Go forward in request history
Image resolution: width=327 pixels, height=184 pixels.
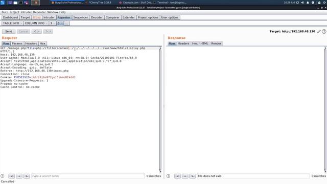(x=46, y=31)
